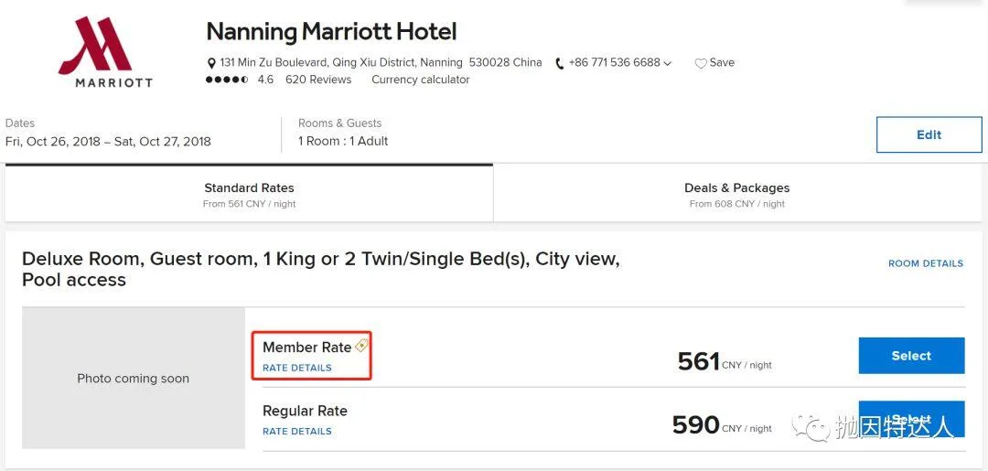Image resolution: width=988 pixels, height=471 pixels.
Task: Click the Nanning Marriott Hotel title
Action: coord(331,32)
